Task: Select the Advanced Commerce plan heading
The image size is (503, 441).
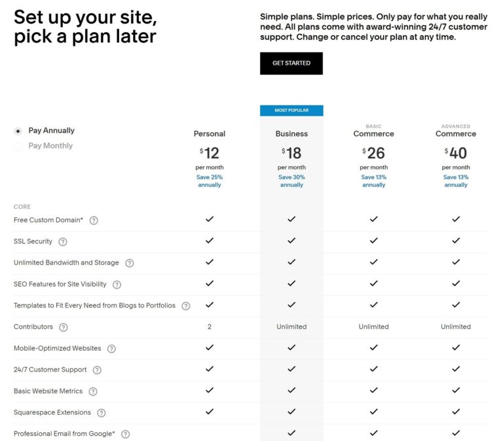Action: (456, 133)
